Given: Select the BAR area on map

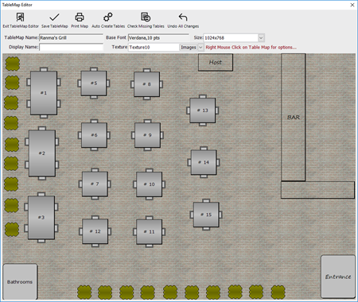Looking at the screenshot, I should pyautogui.click(x=293, y=118).
